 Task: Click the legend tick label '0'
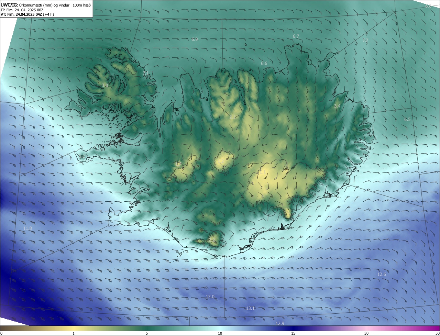1,334
